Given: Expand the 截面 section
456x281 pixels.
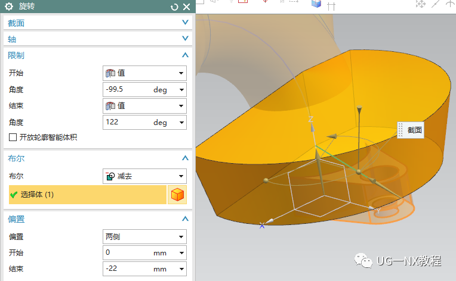Looking at the screenshot, I should [185, 23].
